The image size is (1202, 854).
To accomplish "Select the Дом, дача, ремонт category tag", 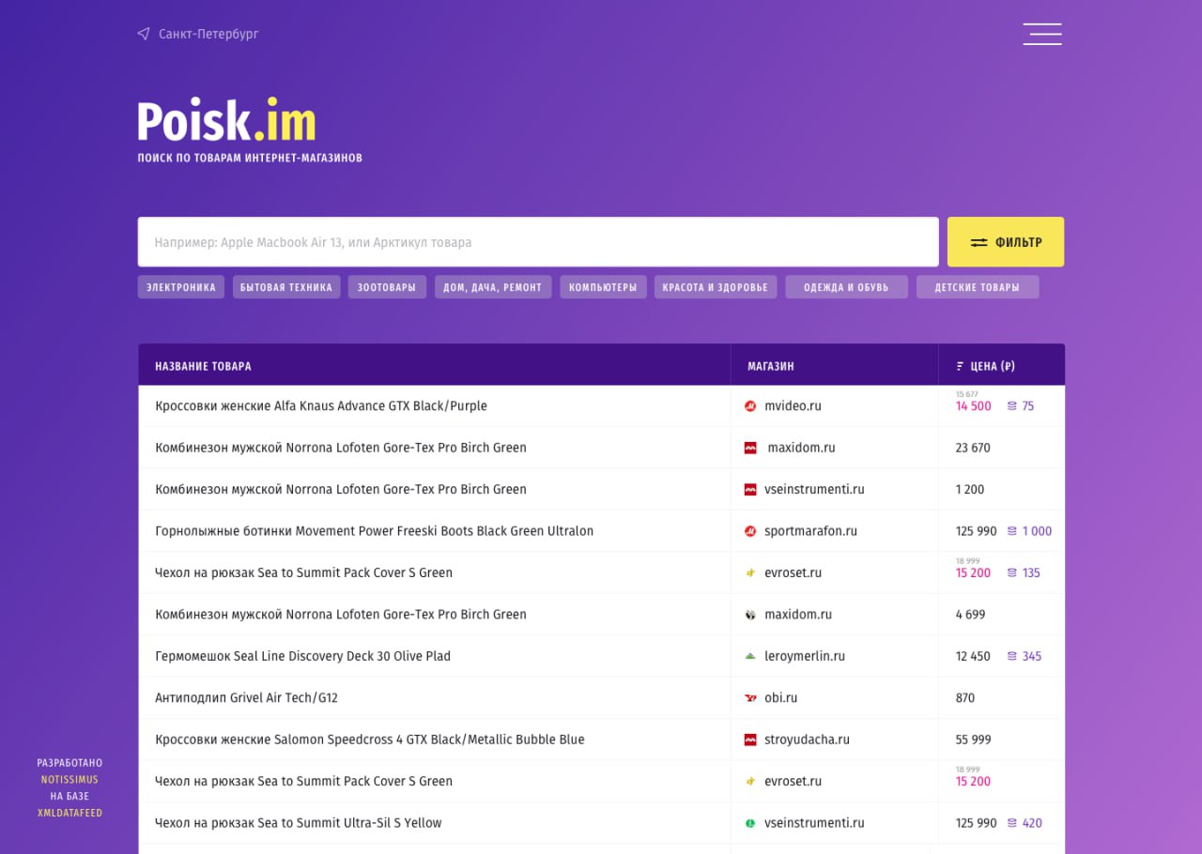I will coord(493,287).
